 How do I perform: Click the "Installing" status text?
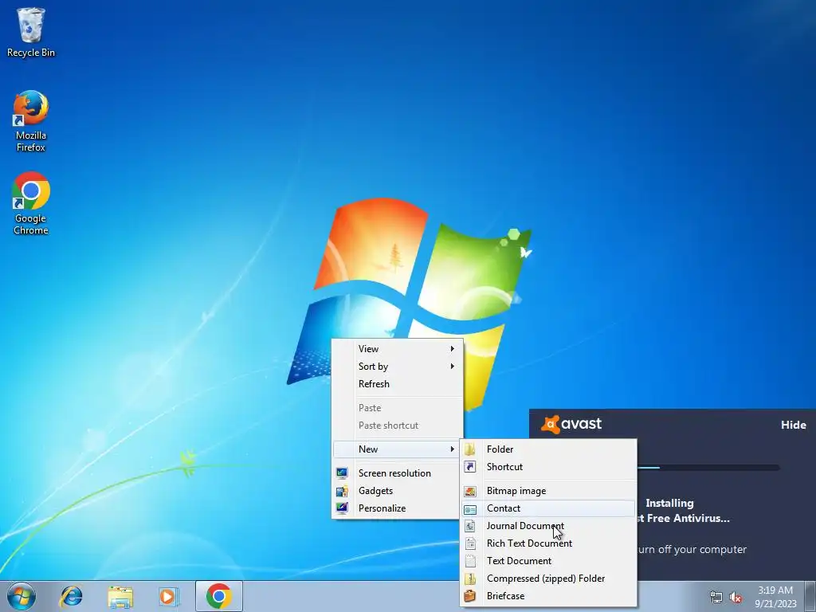(x=669, y=504)
